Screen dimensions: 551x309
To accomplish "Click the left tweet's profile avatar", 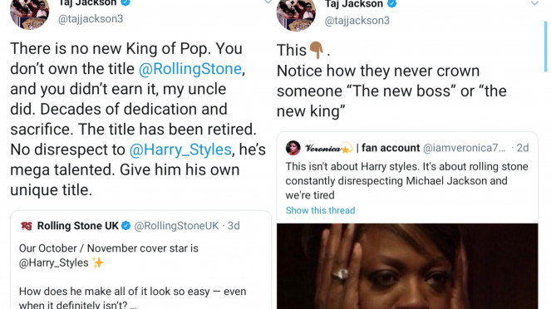I will 30,14.
